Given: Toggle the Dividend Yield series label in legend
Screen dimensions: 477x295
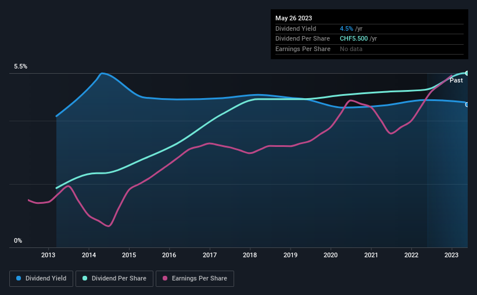Looking at the screenshot, I should click(45, 279).
